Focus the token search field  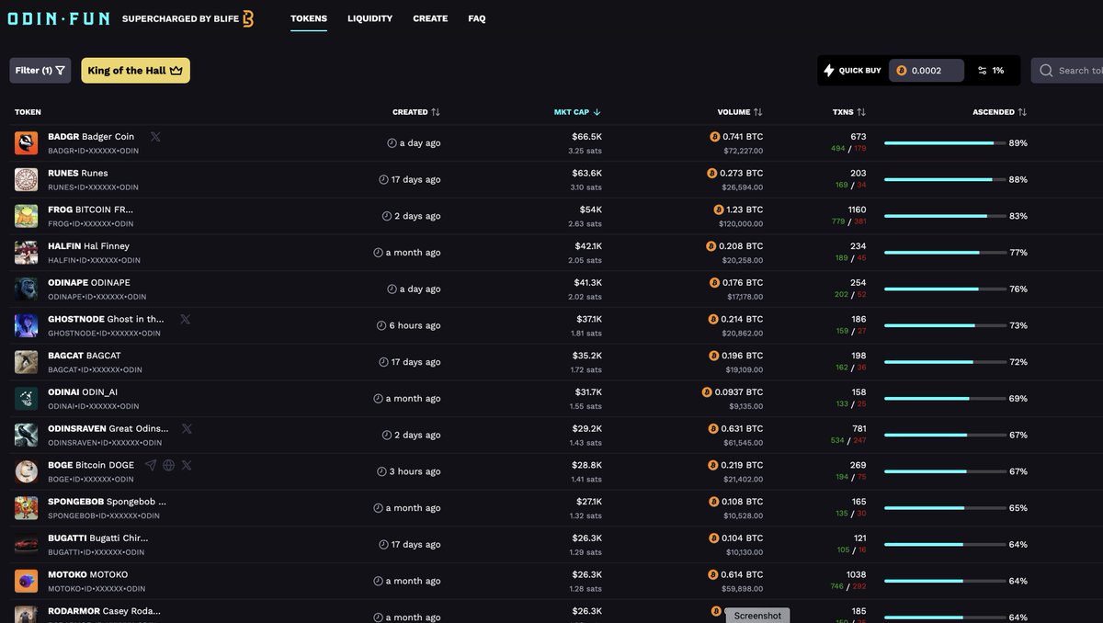tap(1067, 71)
